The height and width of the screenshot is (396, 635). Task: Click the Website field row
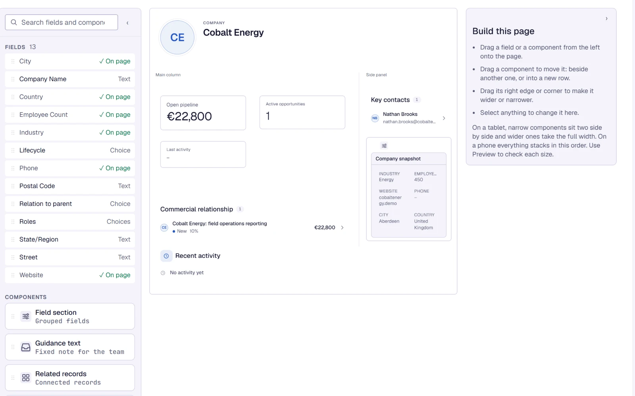click(70, 275)
